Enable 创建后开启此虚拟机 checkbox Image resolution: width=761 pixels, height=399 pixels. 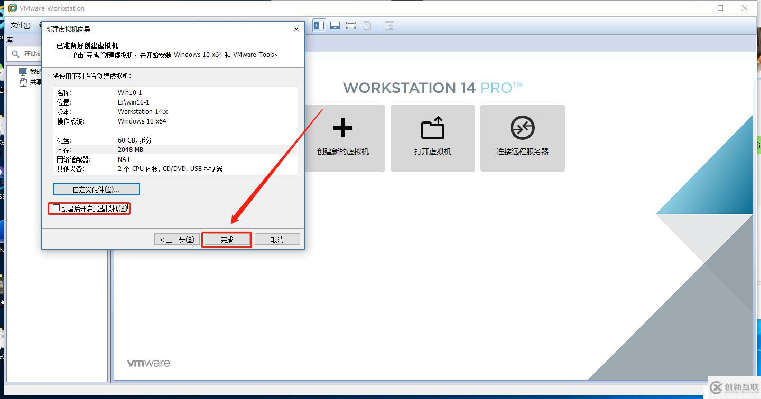57,207
